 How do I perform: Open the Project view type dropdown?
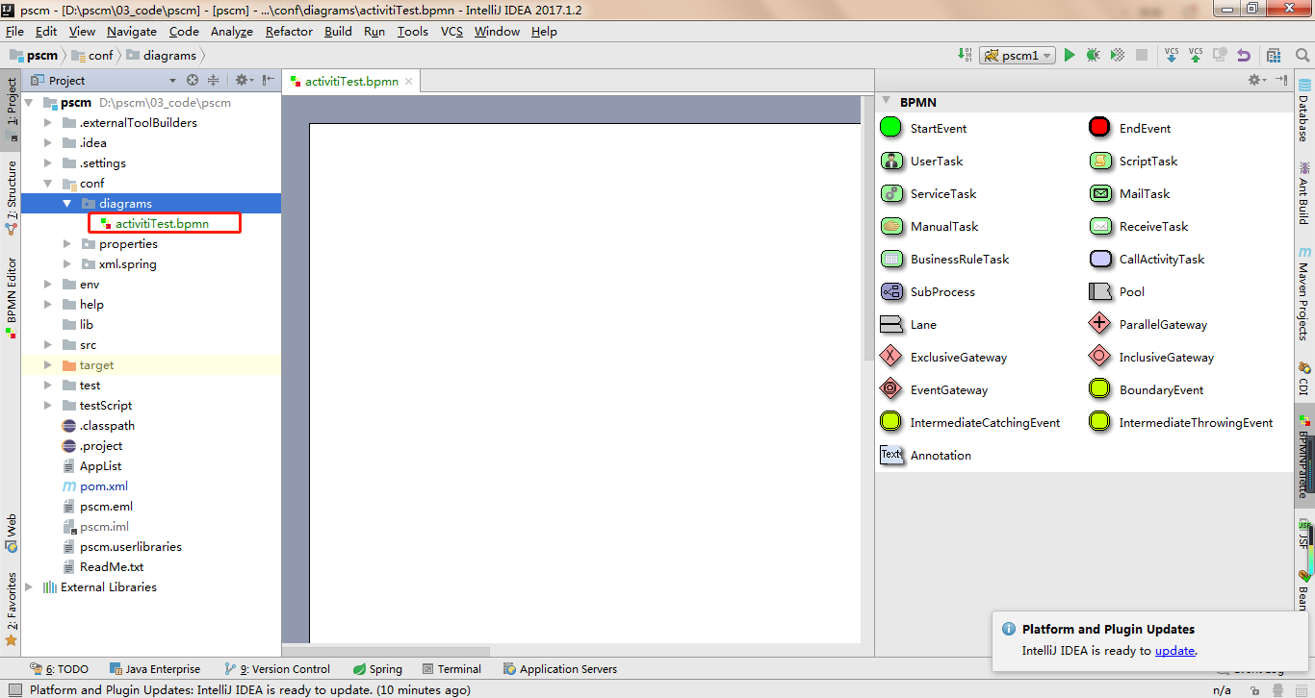pos(172,81)
